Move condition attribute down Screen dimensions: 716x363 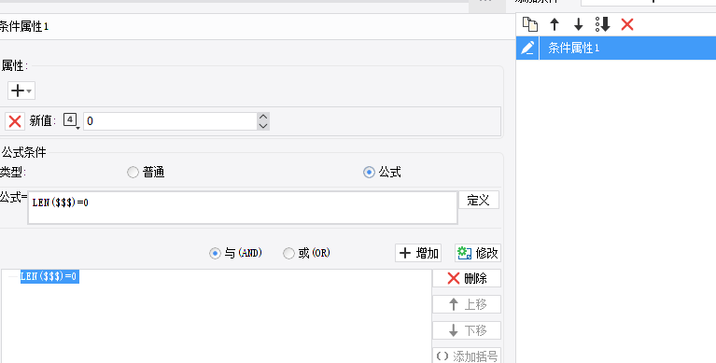[x=578, y=24]
